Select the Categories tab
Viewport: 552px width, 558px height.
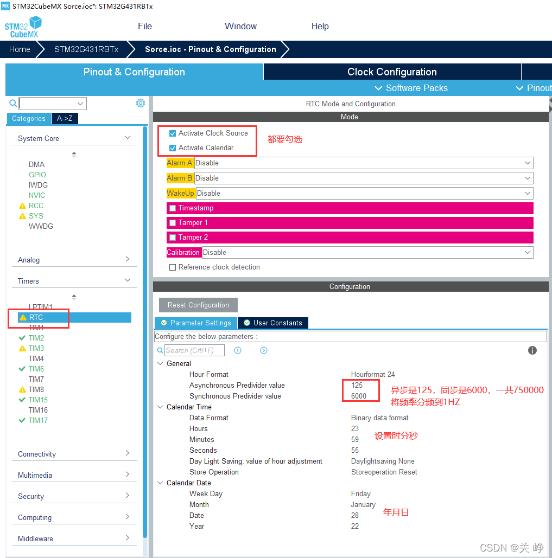coord(29,119)
